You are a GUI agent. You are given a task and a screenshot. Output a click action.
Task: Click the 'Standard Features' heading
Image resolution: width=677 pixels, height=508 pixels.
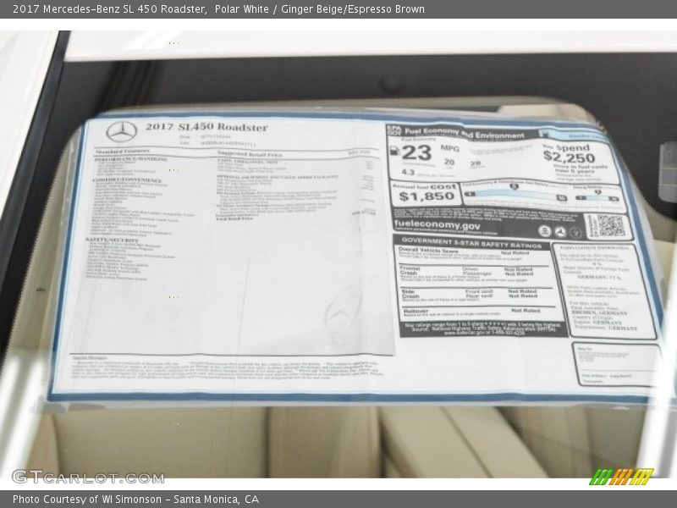tap(123, 152)
